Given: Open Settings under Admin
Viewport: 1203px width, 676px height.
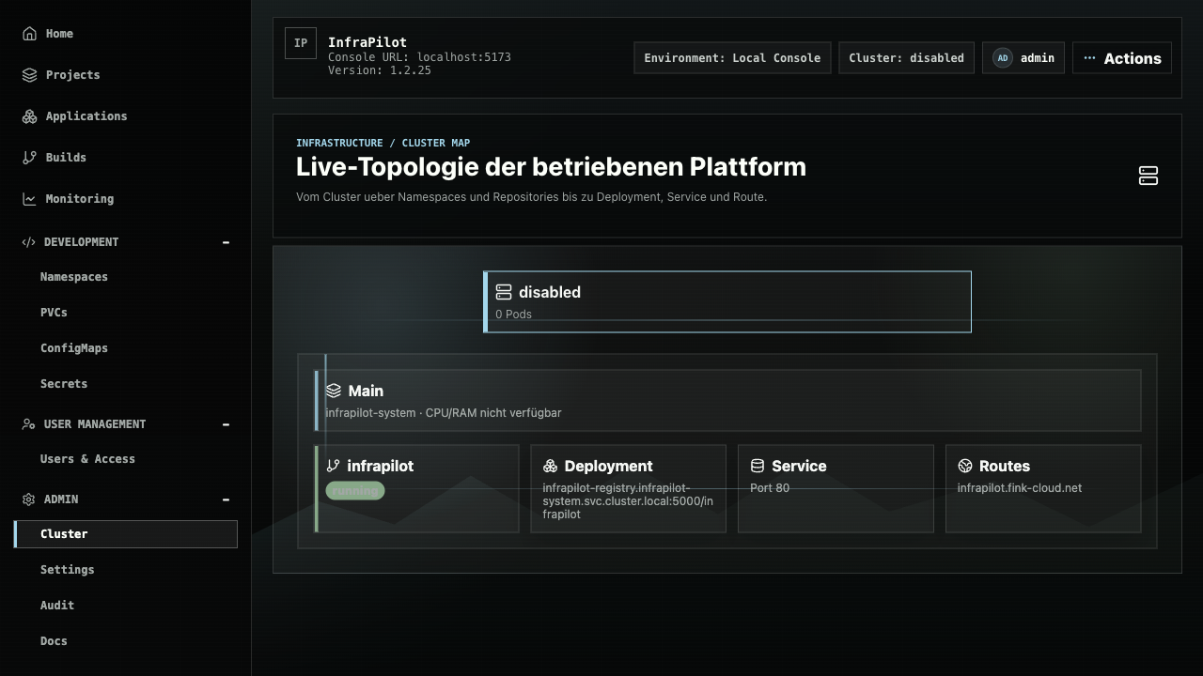Looking at the screenshot, I should point(126,570).
